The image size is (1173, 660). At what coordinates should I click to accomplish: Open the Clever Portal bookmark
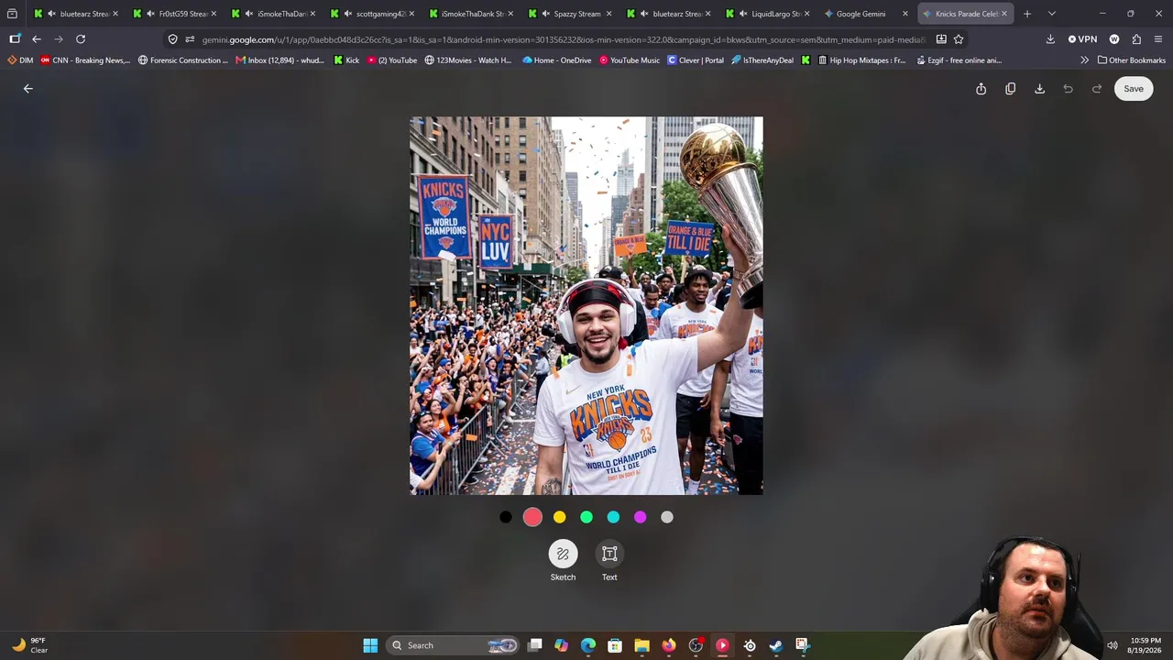pos(696,60)
